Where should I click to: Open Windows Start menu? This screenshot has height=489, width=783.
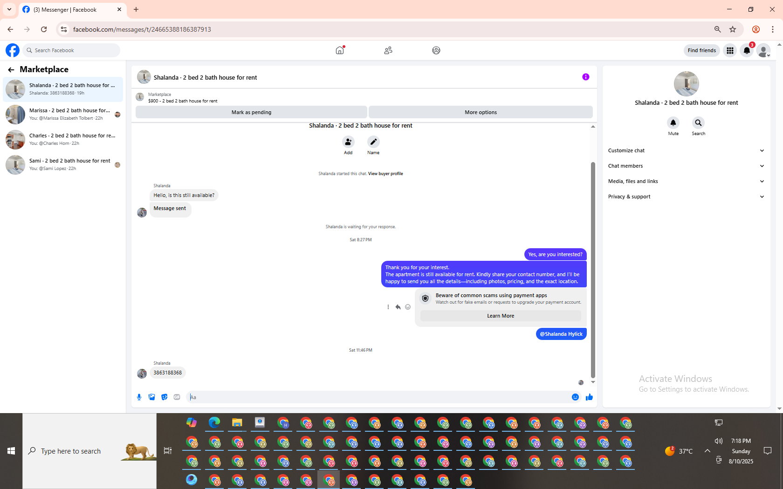pyautogui.click(x=11, y=451)
